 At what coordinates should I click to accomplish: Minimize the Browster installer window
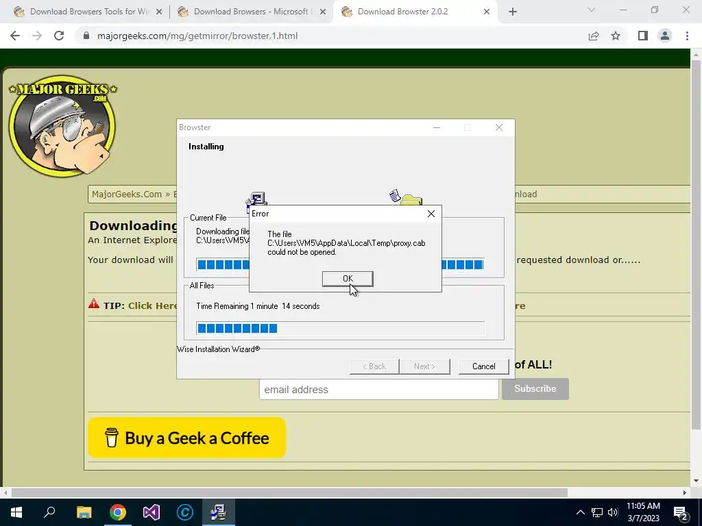pos(437,127)
